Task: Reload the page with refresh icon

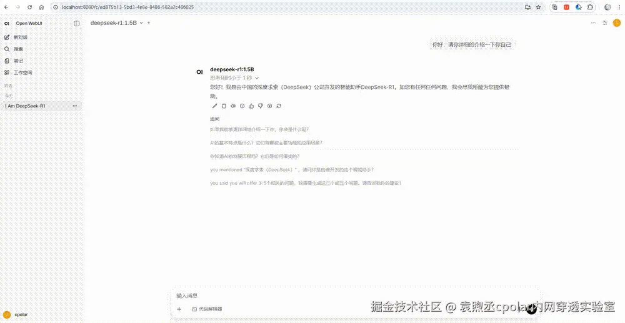Action: click(29, 7)
